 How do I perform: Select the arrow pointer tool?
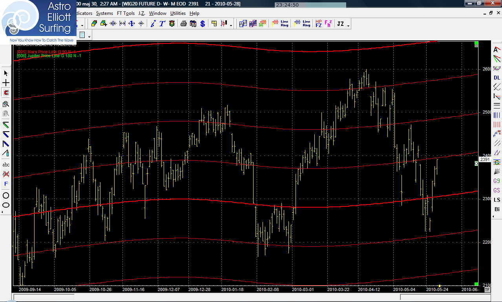(x=6, y=73)
